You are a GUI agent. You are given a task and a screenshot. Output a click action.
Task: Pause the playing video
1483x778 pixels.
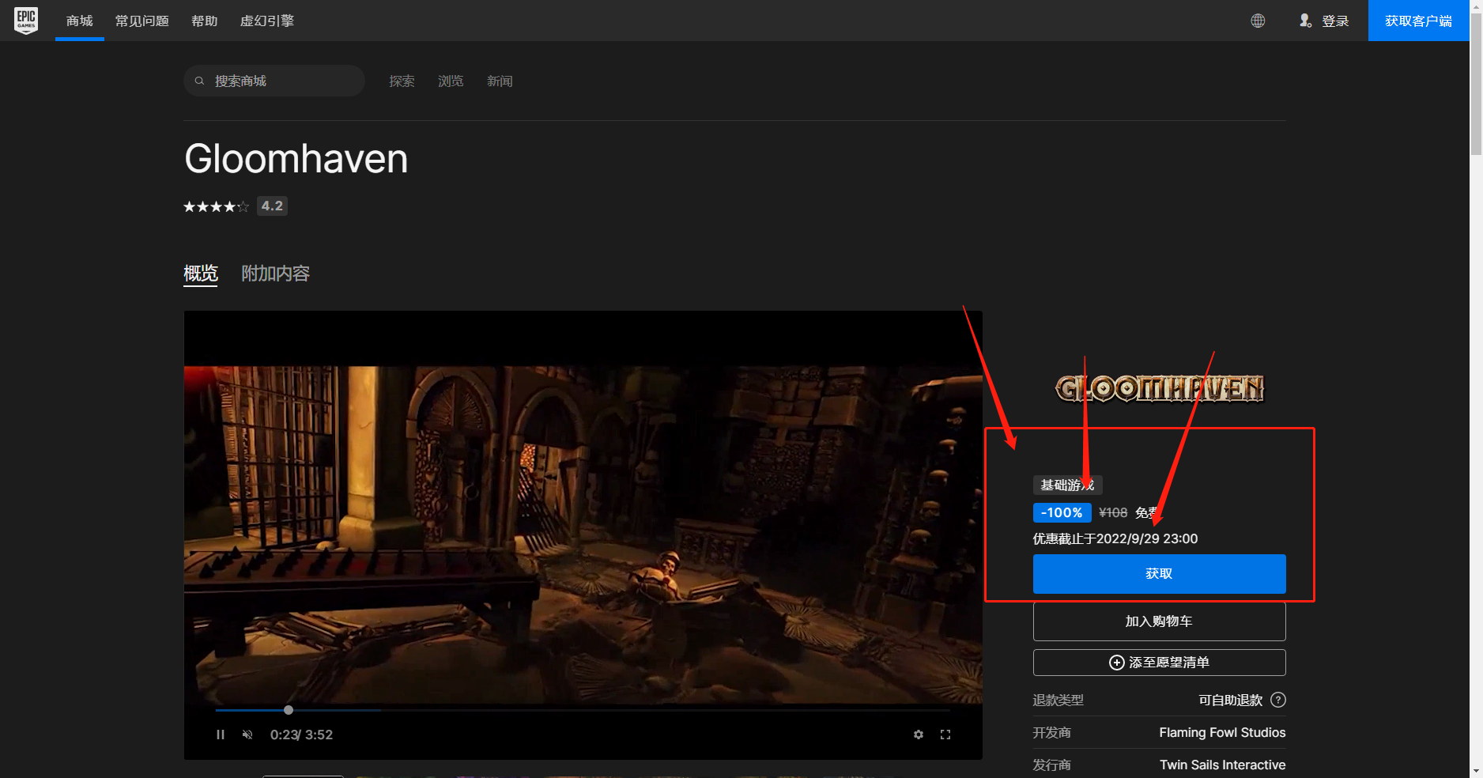(221, 735)
